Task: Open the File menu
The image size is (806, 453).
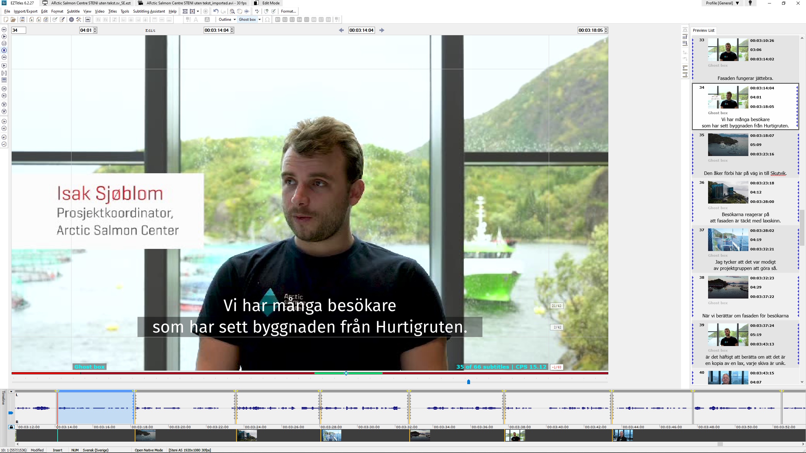Action: [x=7, y=11]
